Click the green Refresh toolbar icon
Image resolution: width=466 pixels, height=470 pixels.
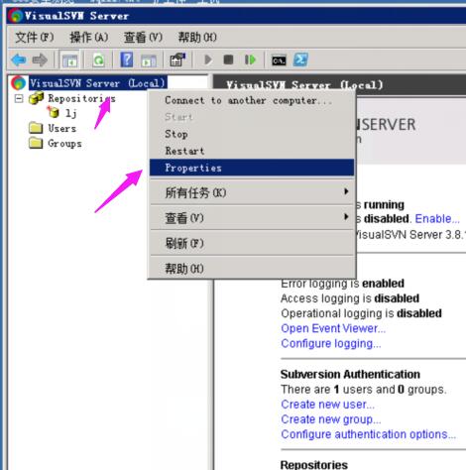98,60
